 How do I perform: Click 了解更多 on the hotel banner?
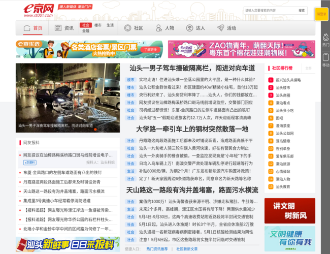(x=150, y=50)
